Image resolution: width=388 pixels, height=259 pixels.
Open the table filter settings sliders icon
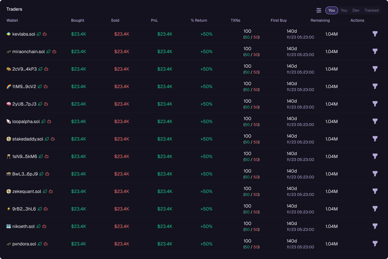tap(319, 10)
